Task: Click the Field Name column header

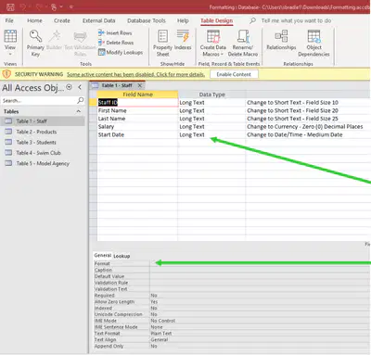Action: (137, 95)
